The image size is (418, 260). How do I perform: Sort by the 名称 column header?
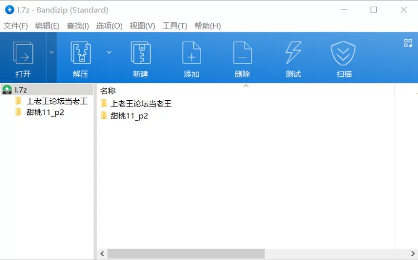108,91
